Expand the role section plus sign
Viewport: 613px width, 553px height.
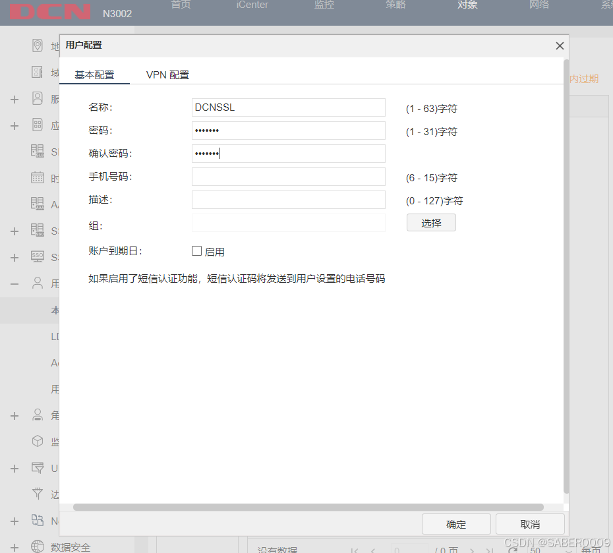(x=15, y=416)
